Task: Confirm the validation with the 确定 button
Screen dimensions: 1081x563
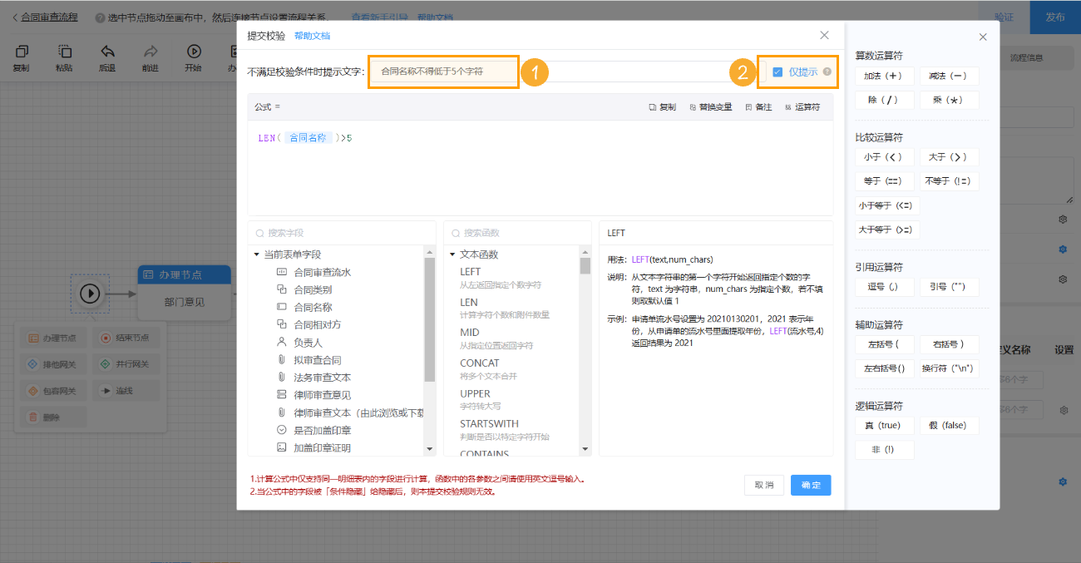Action: point(810,485)
